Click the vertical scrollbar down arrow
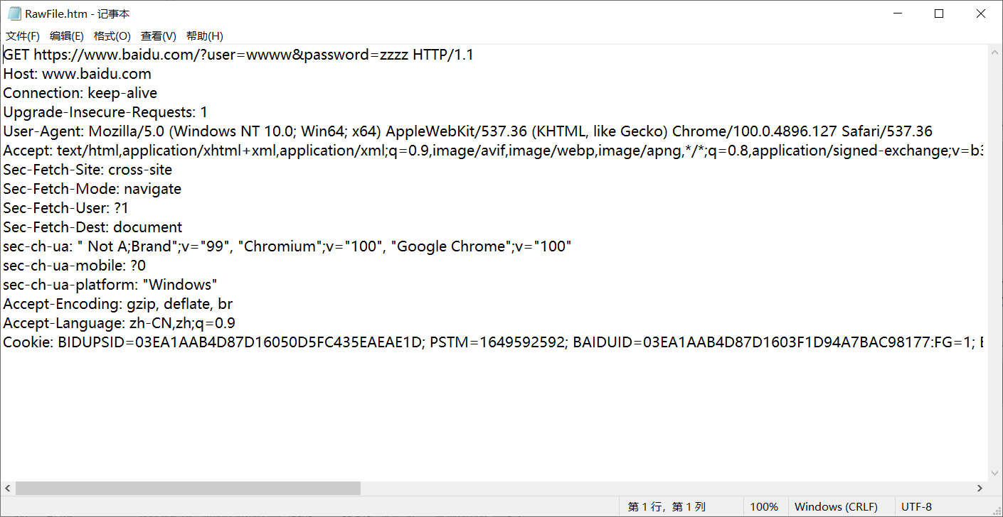The width and height of the screenshot is (1003, 517). tap(994, 473)
